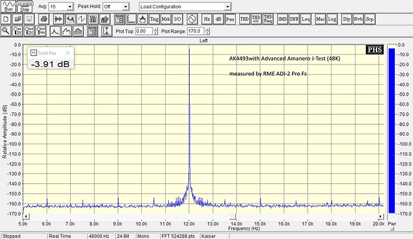Click the print icon in the toolbar
The image size is (413, 239).
pyautogui.click(x=44, y=19)
